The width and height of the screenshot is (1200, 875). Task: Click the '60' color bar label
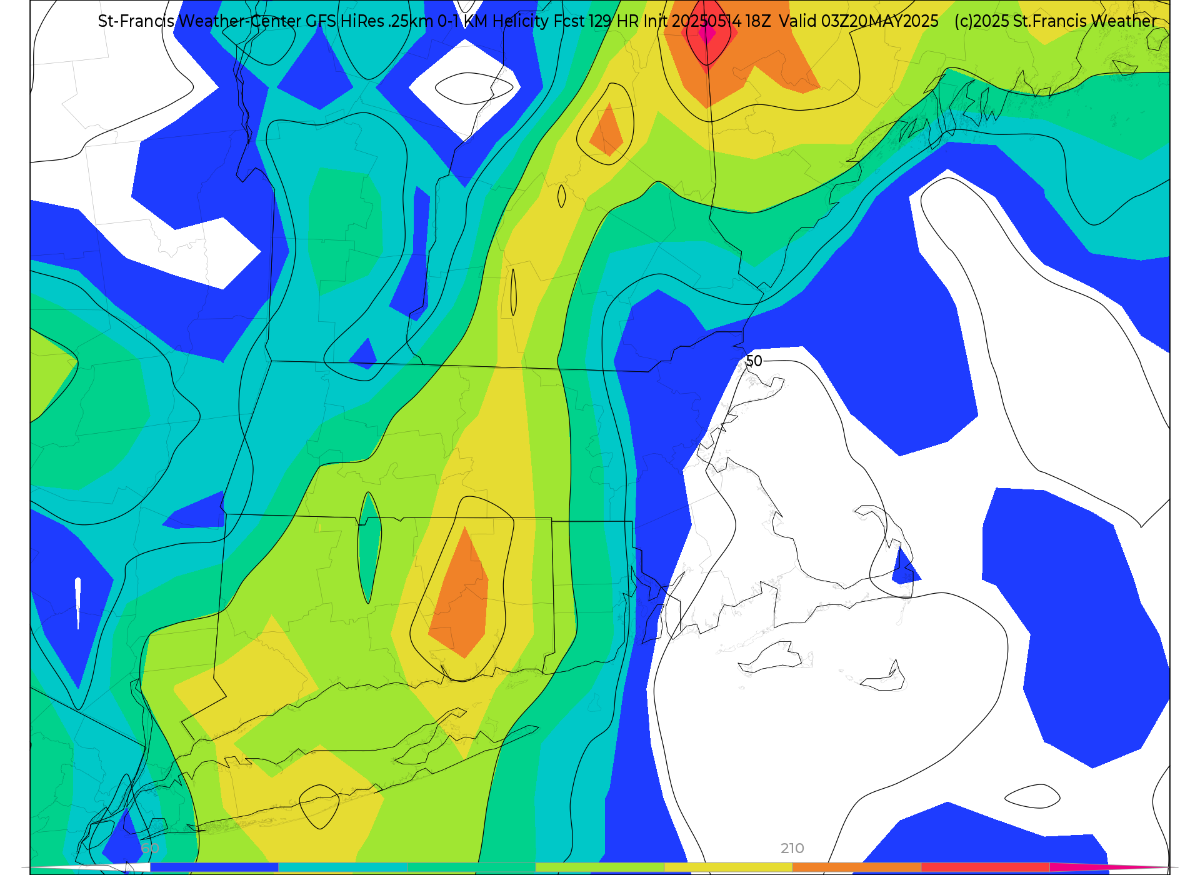click(x=150, y=848)
